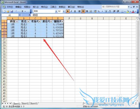This screenshot has width=140, height=109.
Task: Click the Name Box showing A1
Action: point(10,15)
